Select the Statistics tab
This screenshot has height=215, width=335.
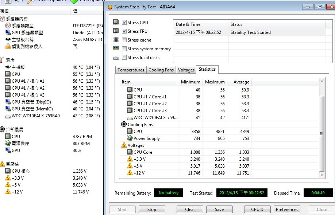coord(207,69)
